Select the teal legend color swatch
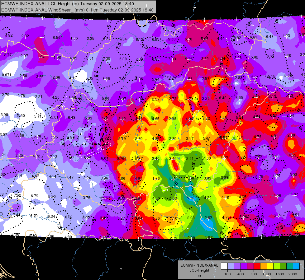This screenshot has width=305, height=280. pyautogui.click(x=290, y=266)
